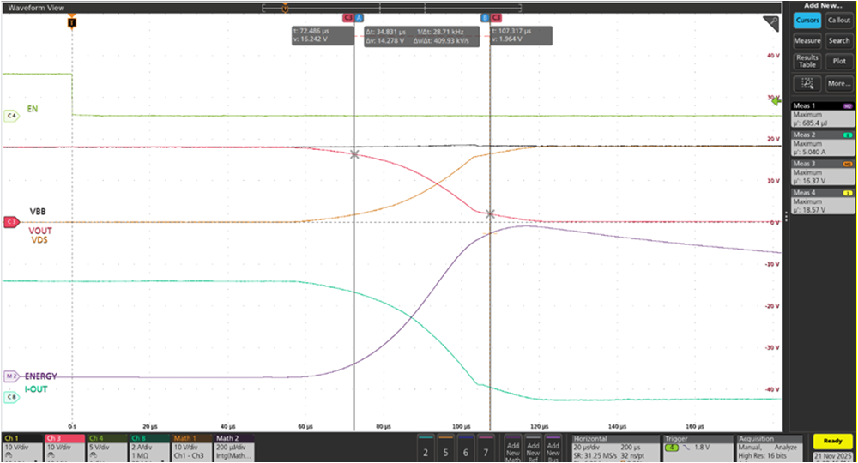Turn on channel 5 button
The width and height of the screenshot is (858, 463).
coord(445,448)
